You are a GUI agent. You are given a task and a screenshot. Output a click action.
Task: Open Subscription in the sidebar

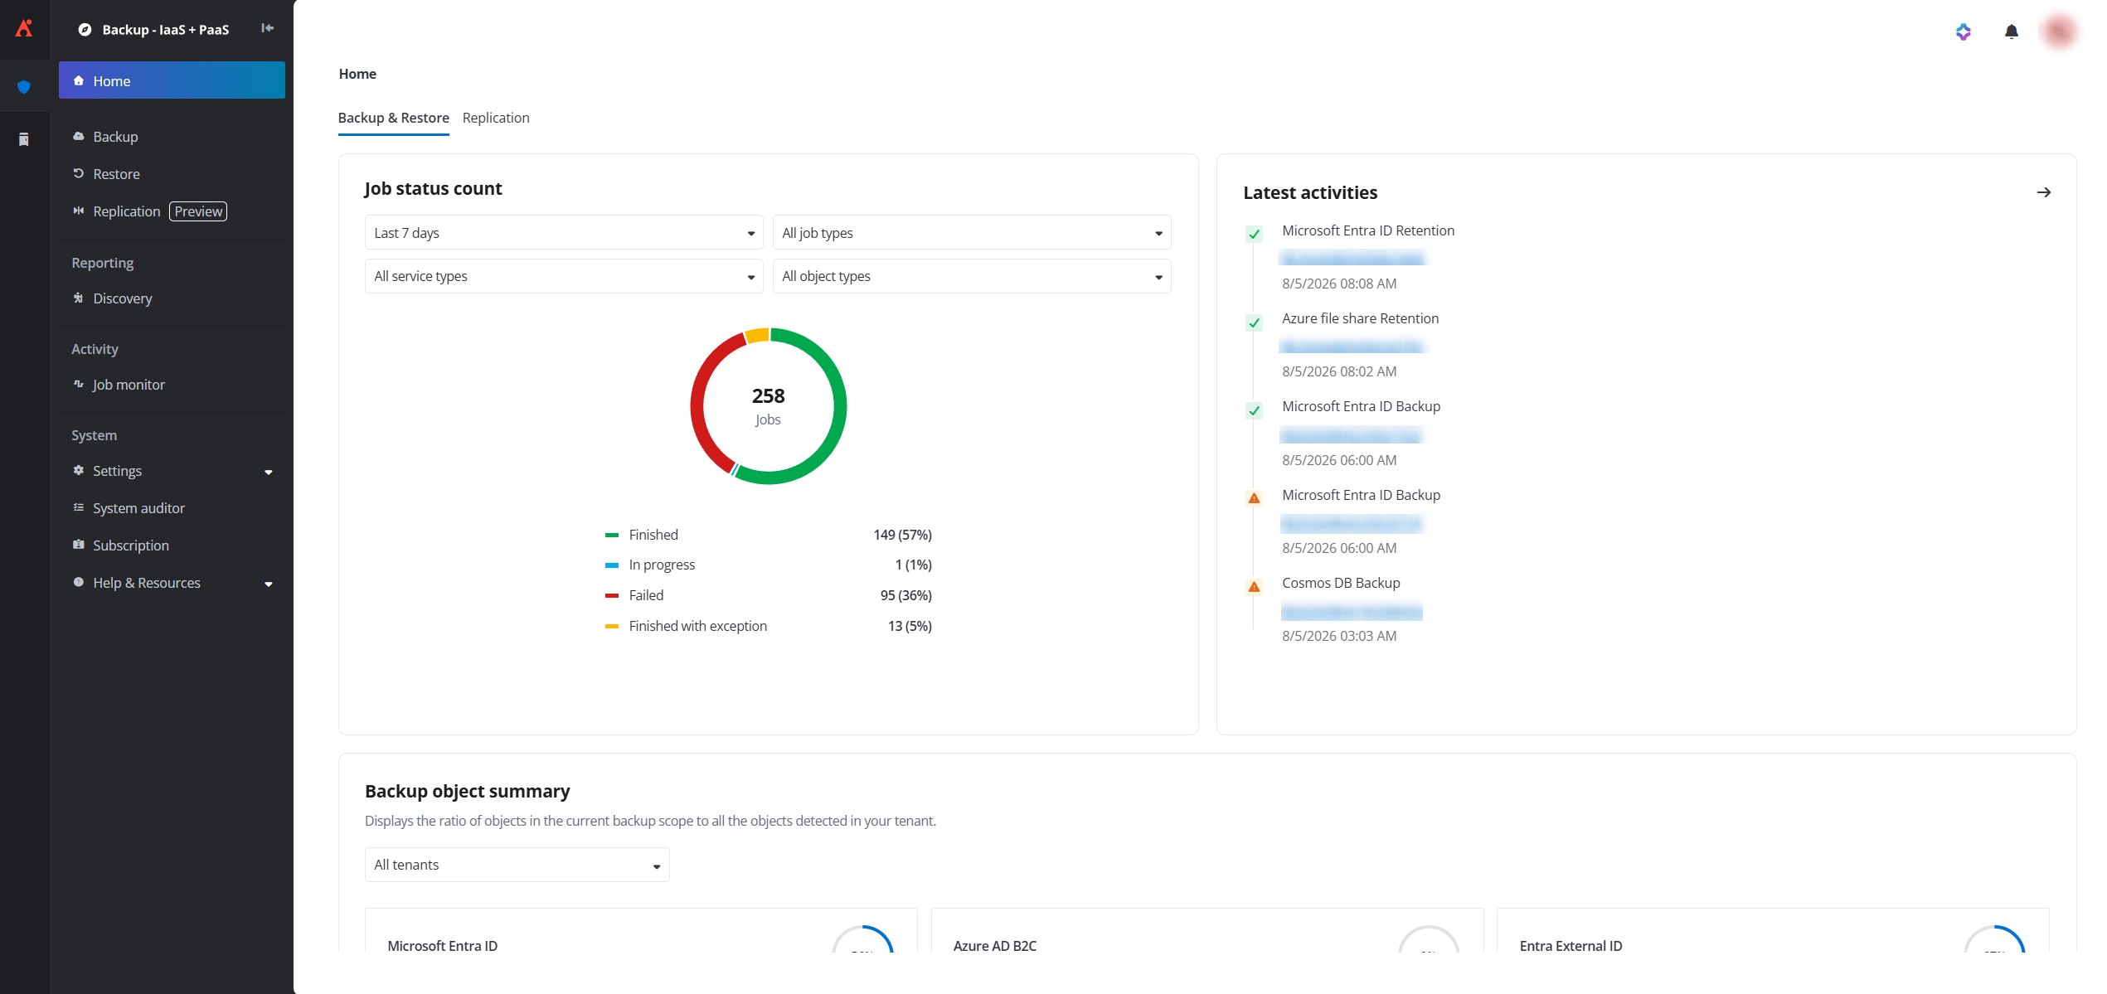coord(172,545)
